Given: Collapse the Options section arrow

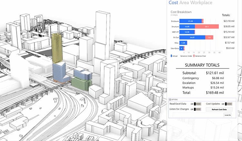Looking at the screenshot, I should click(x=170, y=100).
